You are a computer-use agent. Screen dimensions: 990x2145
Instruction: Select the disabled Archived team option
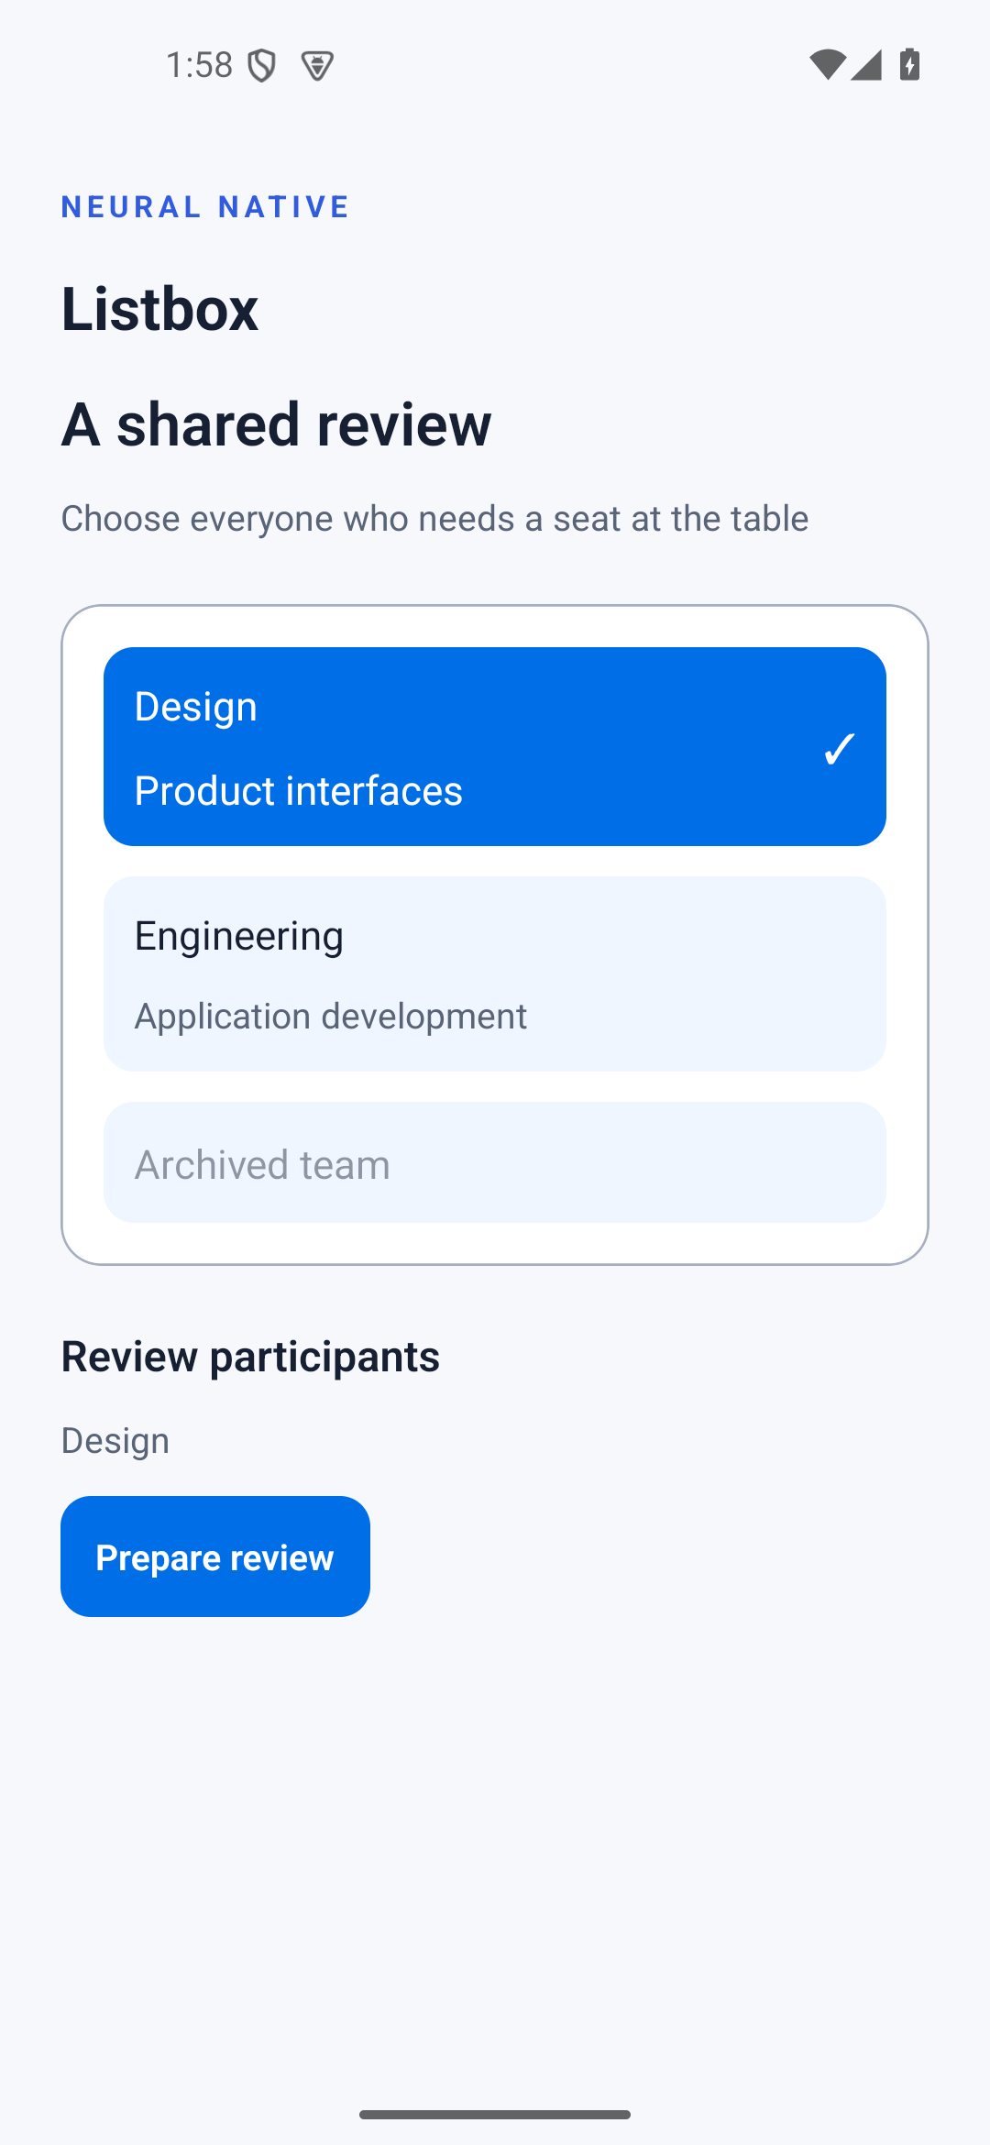click(495, 1162)
